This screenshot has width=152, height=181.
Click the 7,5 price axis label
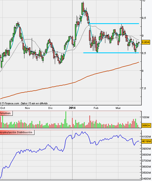[144, 88]
